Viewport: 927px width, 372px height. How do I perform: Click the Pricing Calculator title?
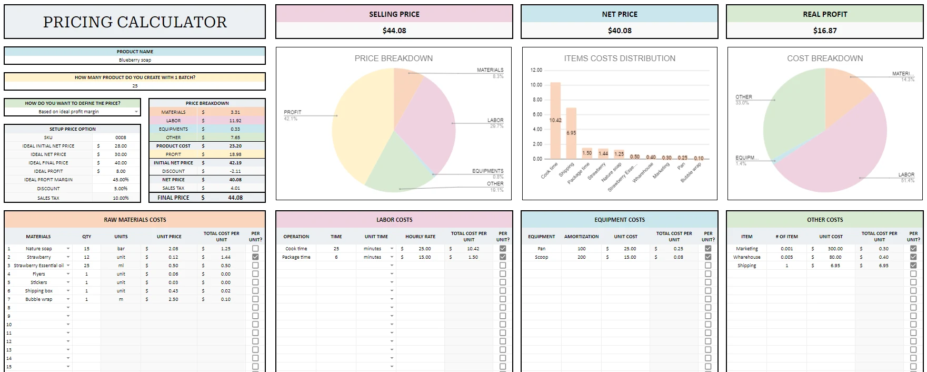tap(135, 22)
